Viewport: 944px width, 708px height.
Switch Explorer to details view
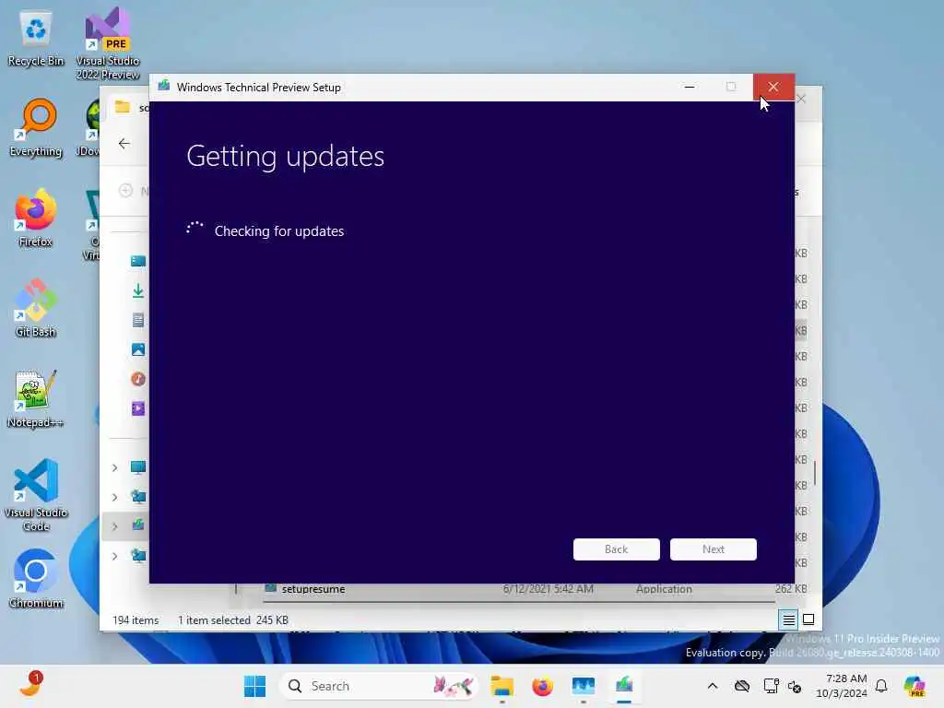click(x=789, y=619)
